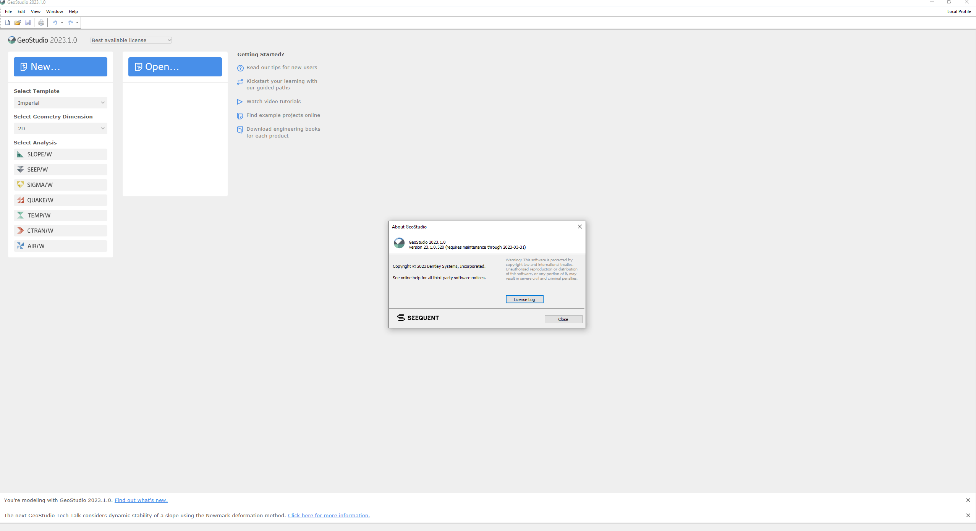Open Kickstart your learning guided paths link

pos(282,84)
